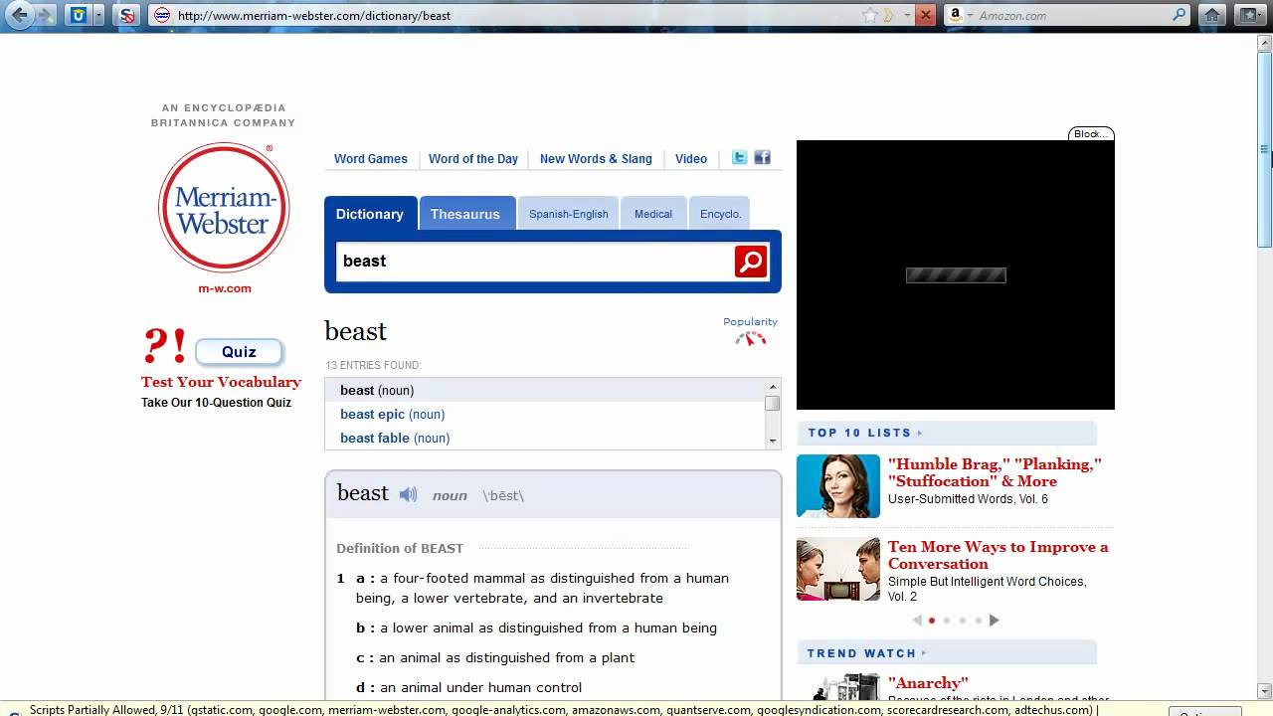Click the NoScript blocked-scripts toolbar icon
Screen dimensions: 1273x716
125,15
